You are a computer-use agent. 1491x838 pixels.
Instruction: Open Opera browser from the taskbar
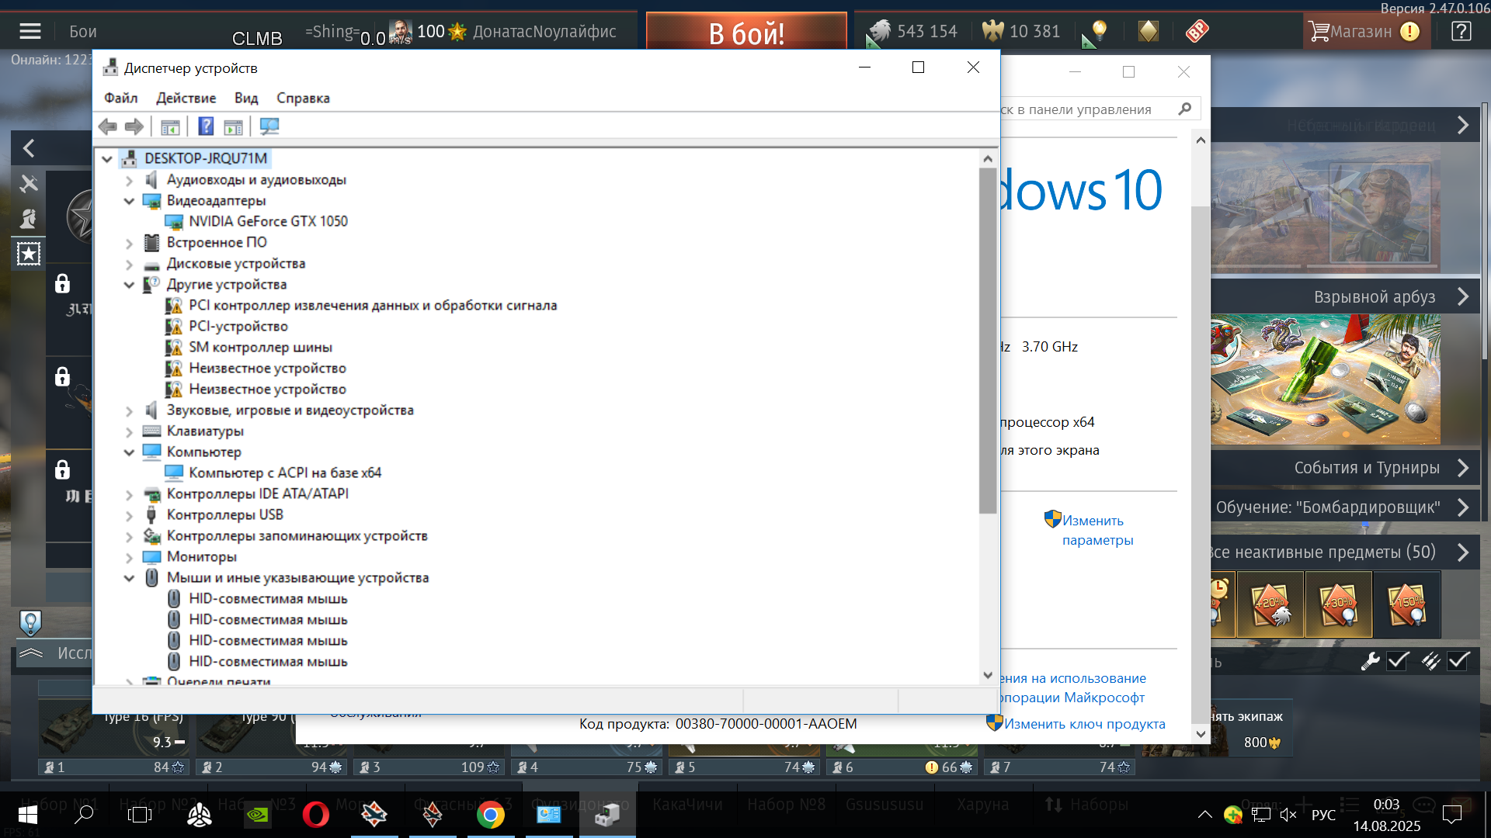point(316,815)
